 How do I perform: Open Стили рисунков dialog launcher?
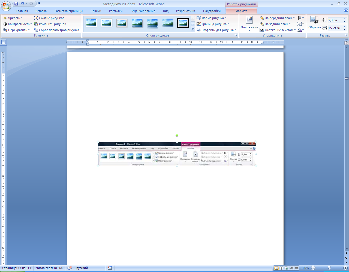click(236, 35)
